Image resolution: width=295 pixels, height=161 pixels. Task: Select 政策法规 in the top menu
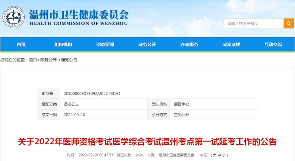[231, 44]
